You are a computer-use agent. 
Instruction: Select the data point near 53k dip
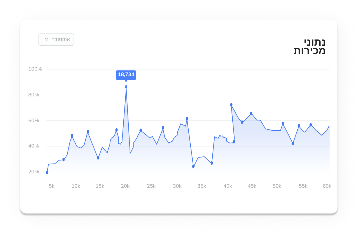[293, 143]
